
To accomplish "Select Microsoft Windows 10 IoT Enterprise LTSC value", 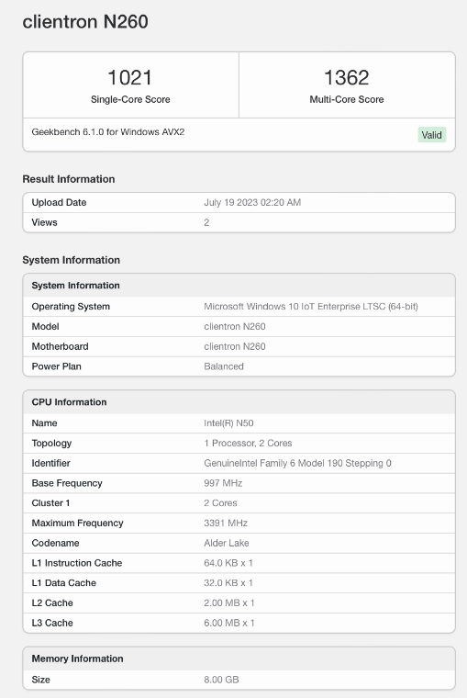I will coord(311,306).
